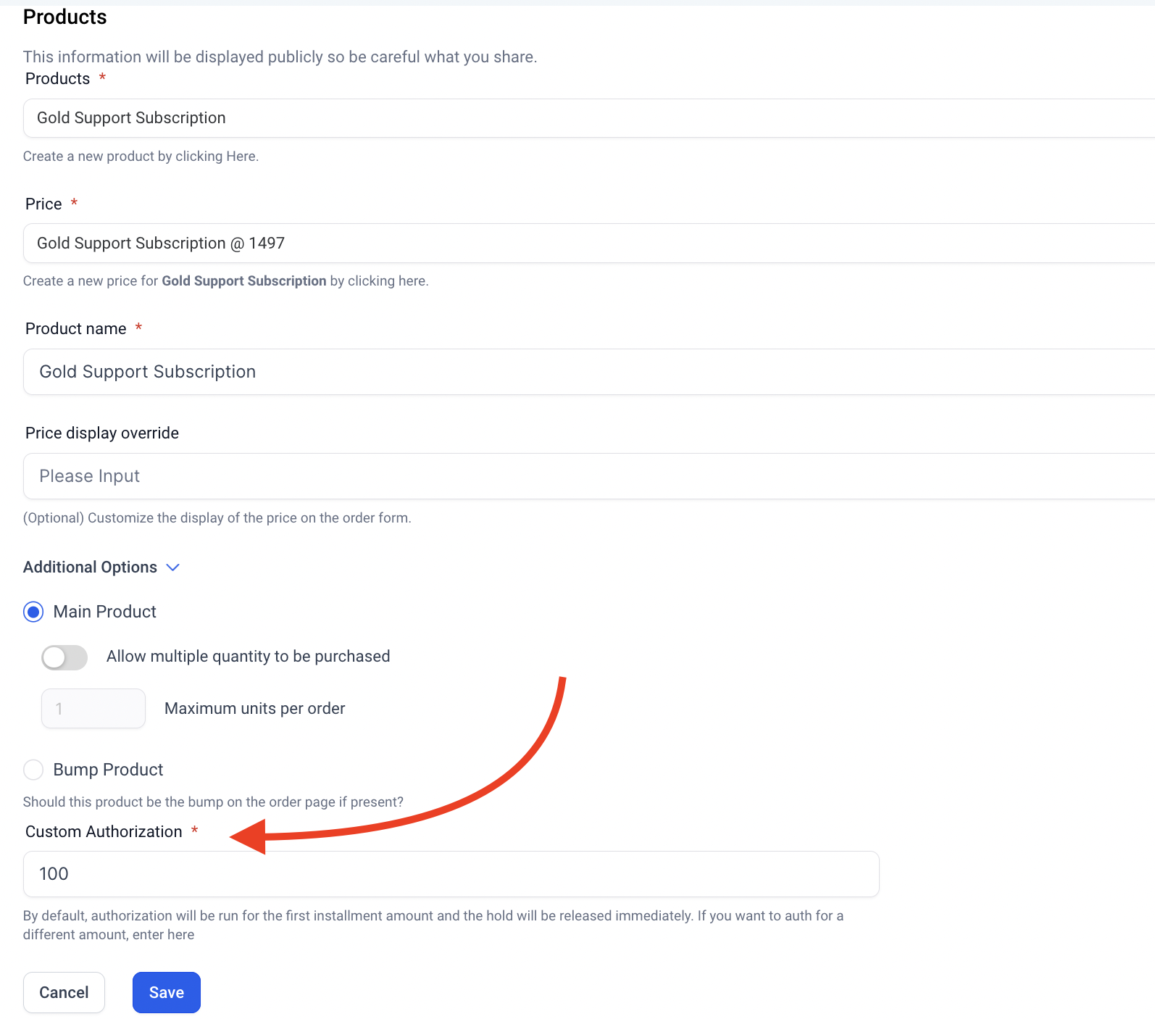Select the Main Product radio button

pyautogui.click(x=33, y=612)
